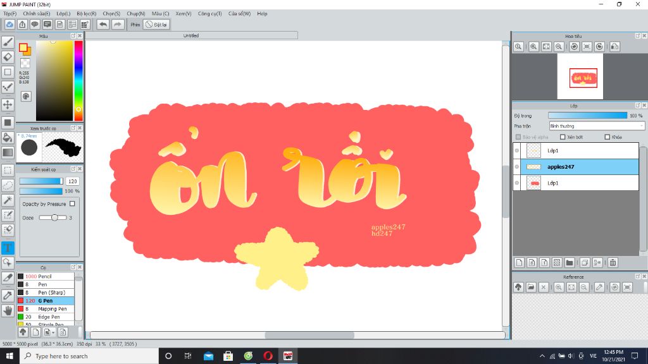Click the foreground color swatch
The height and width of the screenshot is (364, 648).
click(x=23, y=47)
